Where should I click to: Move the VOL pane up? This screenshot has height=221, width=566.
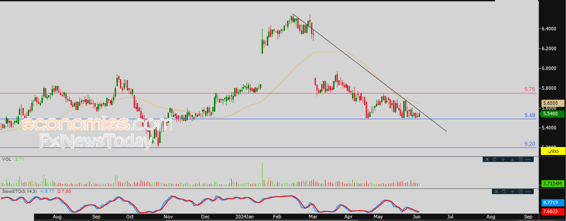503,159
